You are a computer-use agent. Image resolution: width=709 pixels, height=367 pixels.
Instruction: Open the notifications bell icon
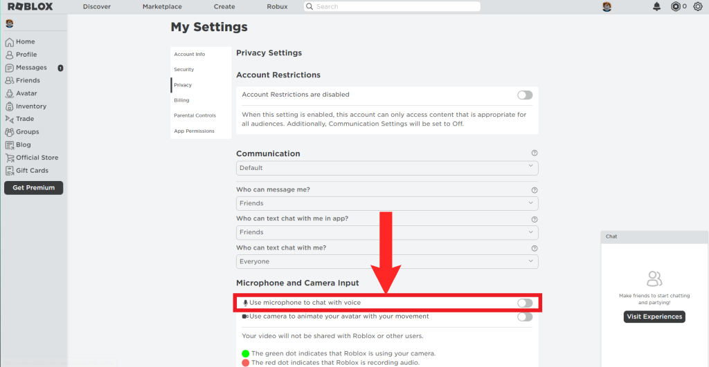[656, 7]
